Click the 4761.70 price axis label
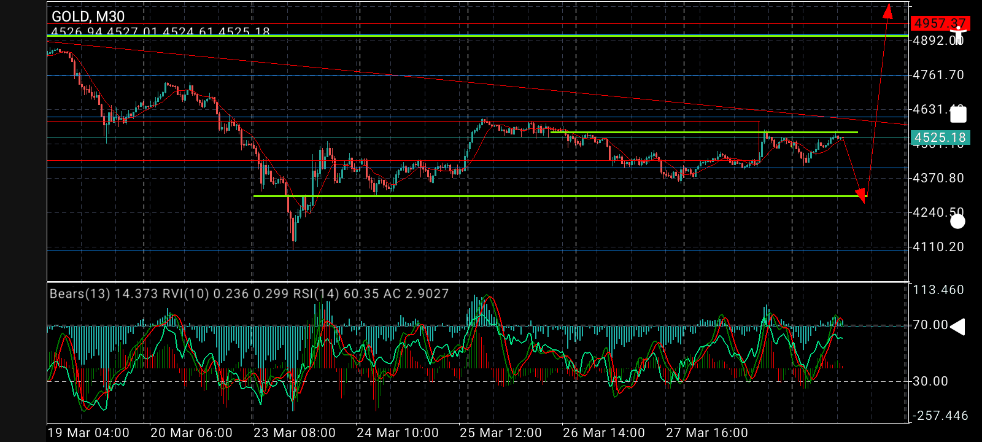This screenshot has width=982, height=442. pyautogui.click(x=939, y=75)
